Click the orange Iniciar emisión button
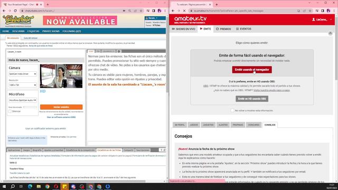This screenshot has height=190, width=338. (61, 107)
